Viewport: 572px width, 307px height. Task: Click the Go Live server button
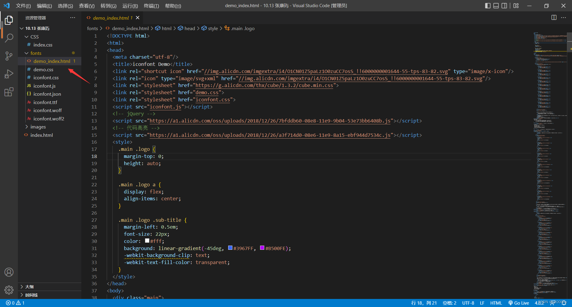pos(519,303)
